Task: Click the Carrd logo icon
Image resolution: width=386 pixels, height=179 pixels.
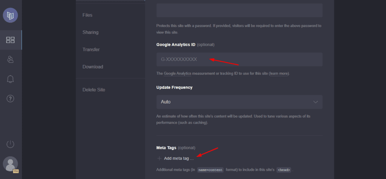Action: click(x=11, y=15)
